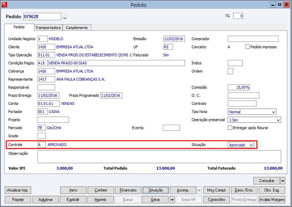Switch to the Complemento tab
The image size is (292, 207).
click(77, 28)
